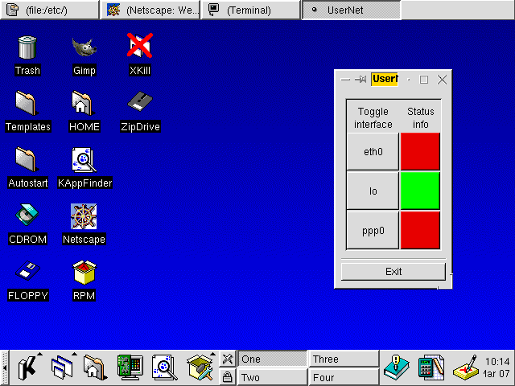Switch to the Terminal taskbar entry

(249, 10)
